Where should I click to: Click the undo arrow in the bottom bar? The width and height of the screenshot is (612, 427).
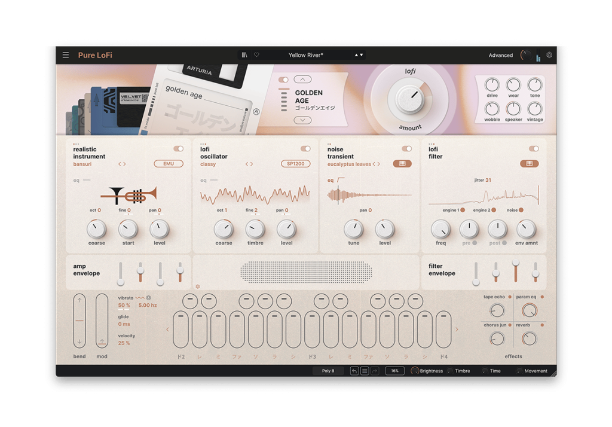pyautogui.click(x=354, y=371)
